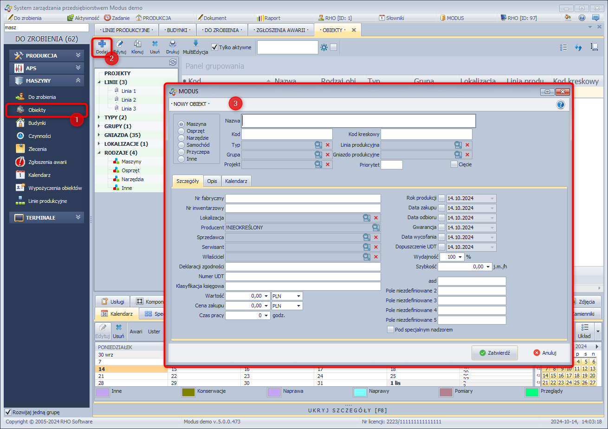Click into the Nazwa input field
Viewport: 608px width, 429px height.
(x=358, y=121)
